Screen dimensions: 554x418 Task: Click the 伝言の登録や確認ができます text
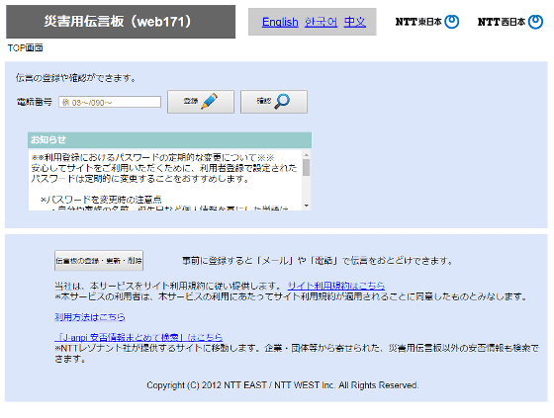[x=76, y=78]
